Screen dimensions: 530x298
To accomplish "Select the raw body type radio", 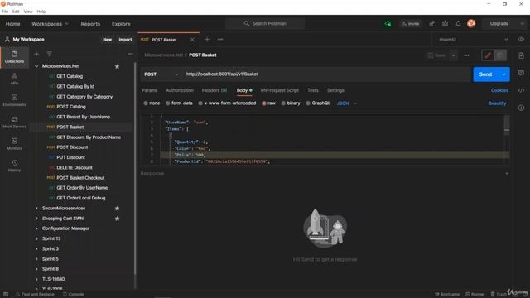I will [263, 103].
